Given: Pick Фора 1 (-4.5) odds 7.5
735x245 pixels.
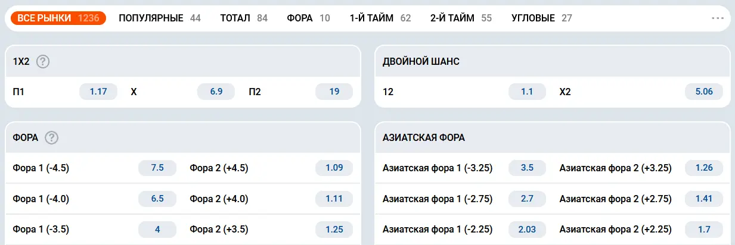Looking at the screenshot, I should (x=157, y=168).
